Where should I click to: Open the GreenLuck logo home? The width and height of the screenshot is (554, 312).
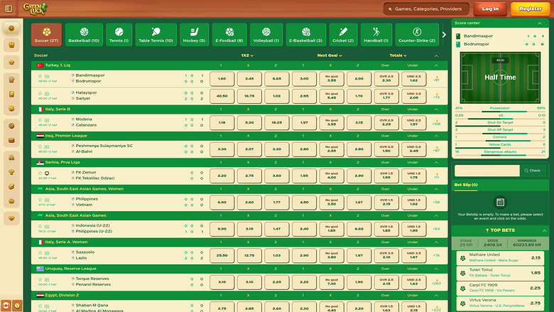pyautogui.click(x=35, y=9)
